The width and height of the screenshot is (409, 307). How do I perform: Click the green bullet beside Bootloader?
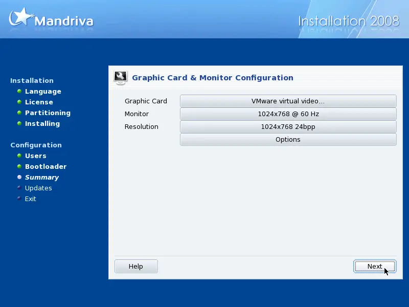point(19,166)
